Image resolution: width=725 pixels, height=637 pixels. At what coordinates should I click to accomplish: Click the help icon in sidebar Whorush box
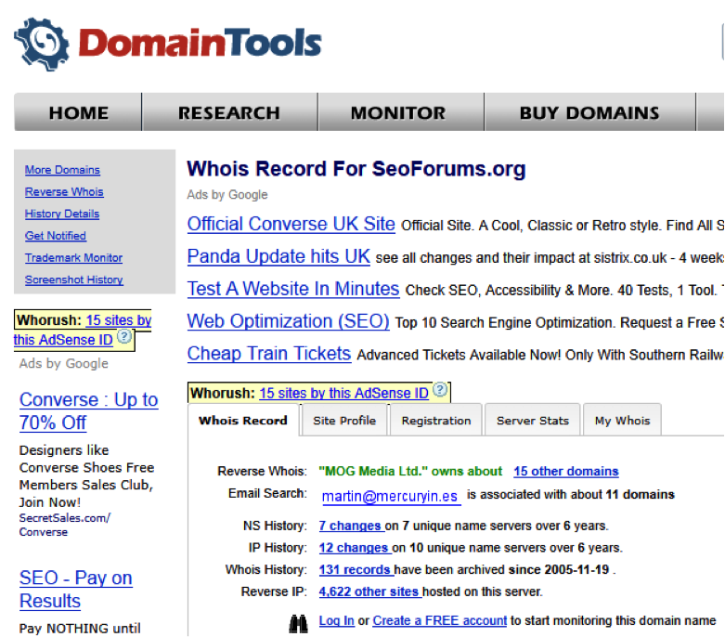click(124, 340)
